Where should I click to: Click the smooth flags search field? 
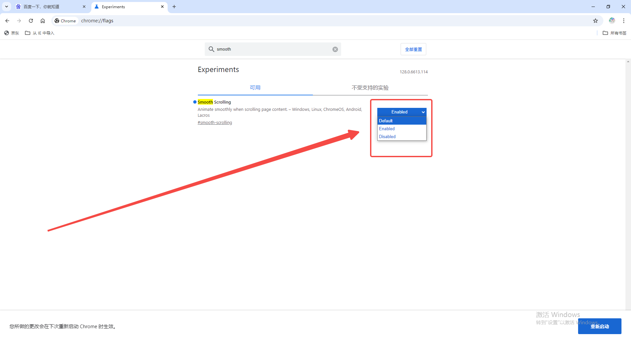(273, 49)
